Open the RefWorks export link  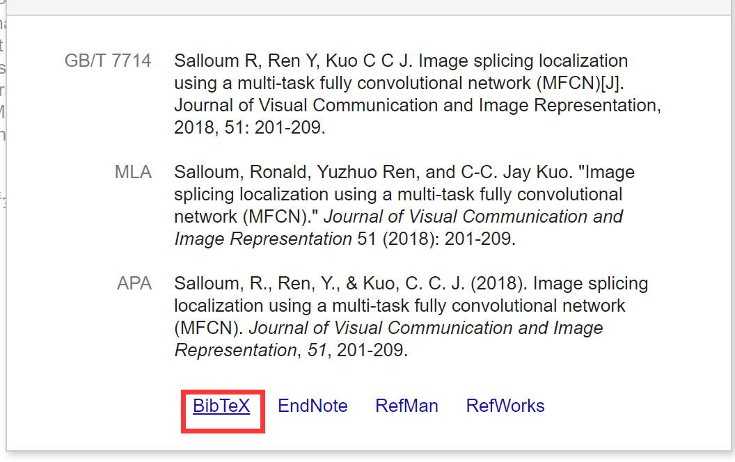505,406
